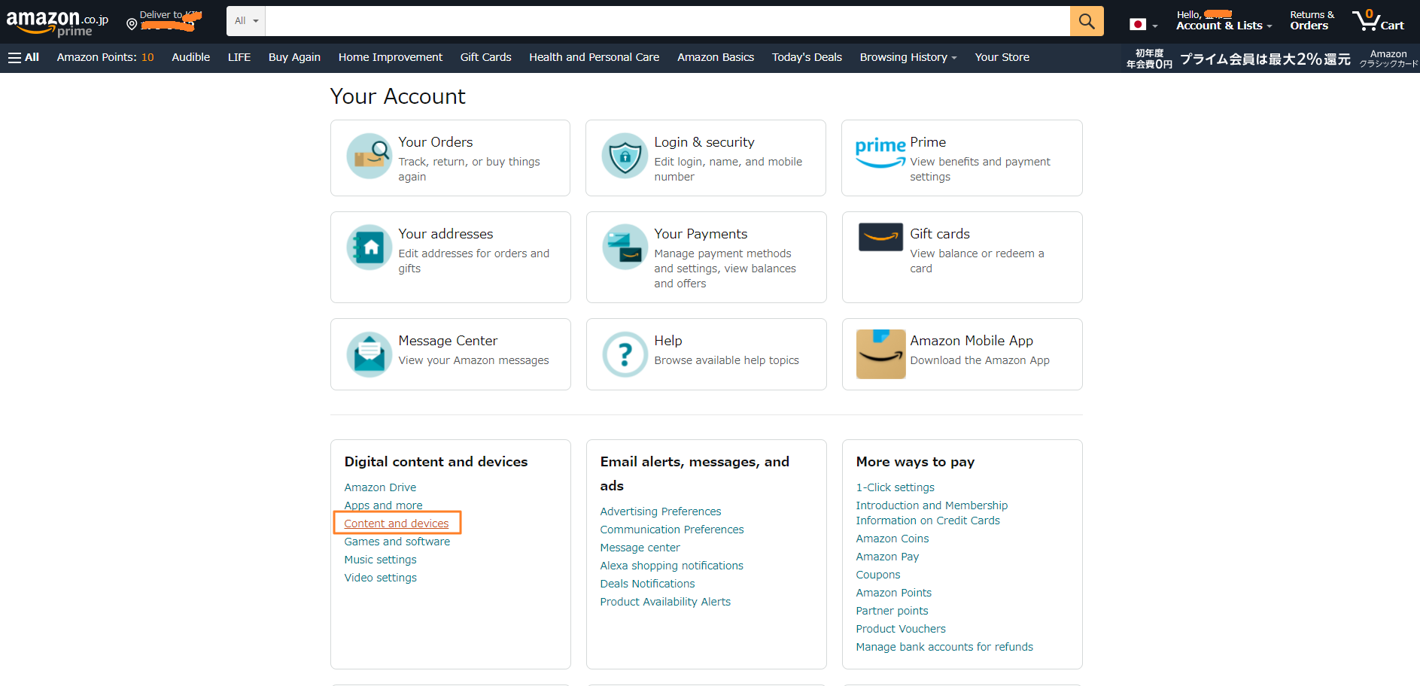Open Amazon Pay link

(887, 557)
